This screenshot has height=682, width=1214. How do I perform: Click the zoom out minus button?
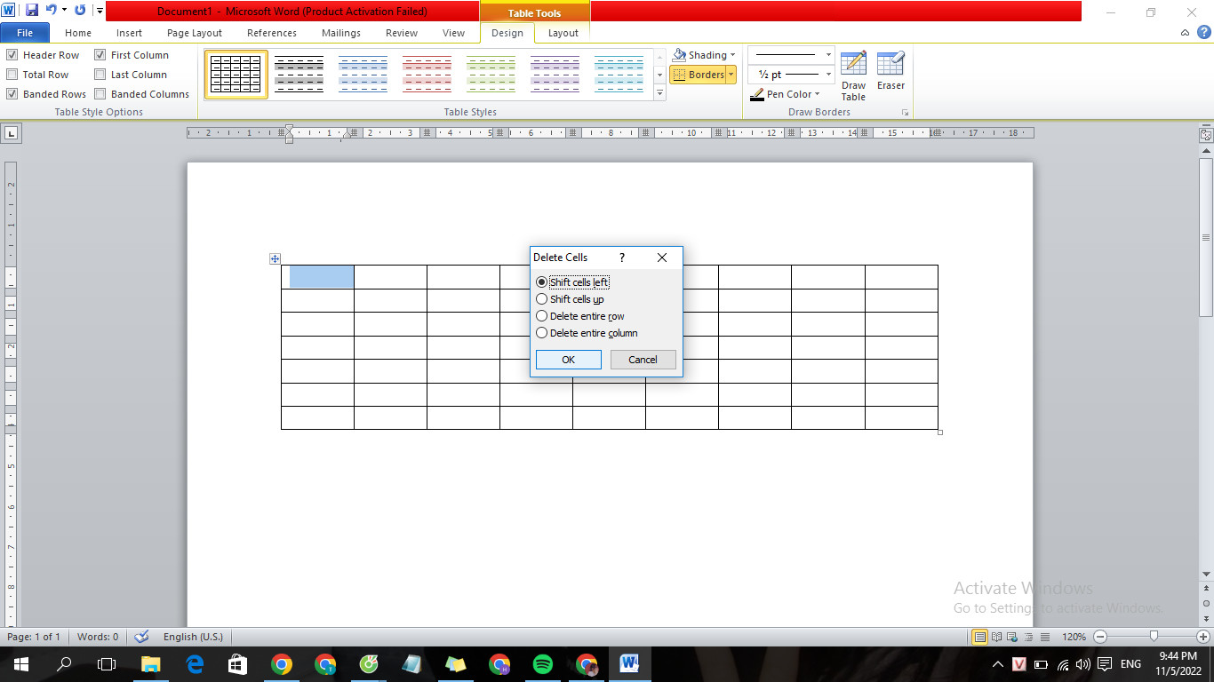tap(1100, 637)
